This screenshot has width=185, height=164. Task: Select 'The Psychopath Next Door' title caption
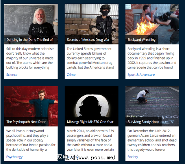coord(26,122)
